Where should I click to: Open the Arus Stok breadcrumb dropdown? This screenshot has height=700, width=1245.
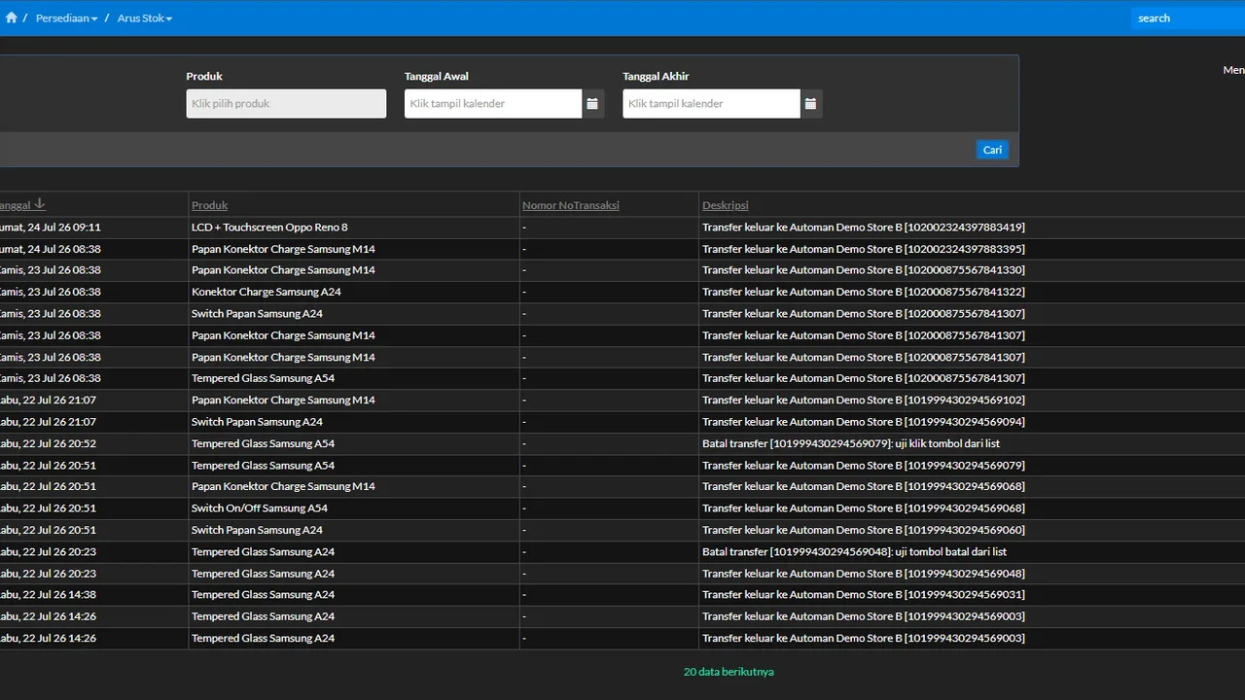point(144,18)
